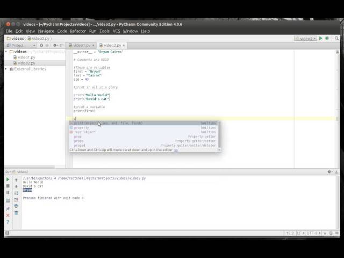This screenshot has height=258, width=344.
Task: Click caret position 18:2 in status bar
Action: click(290, 233)
